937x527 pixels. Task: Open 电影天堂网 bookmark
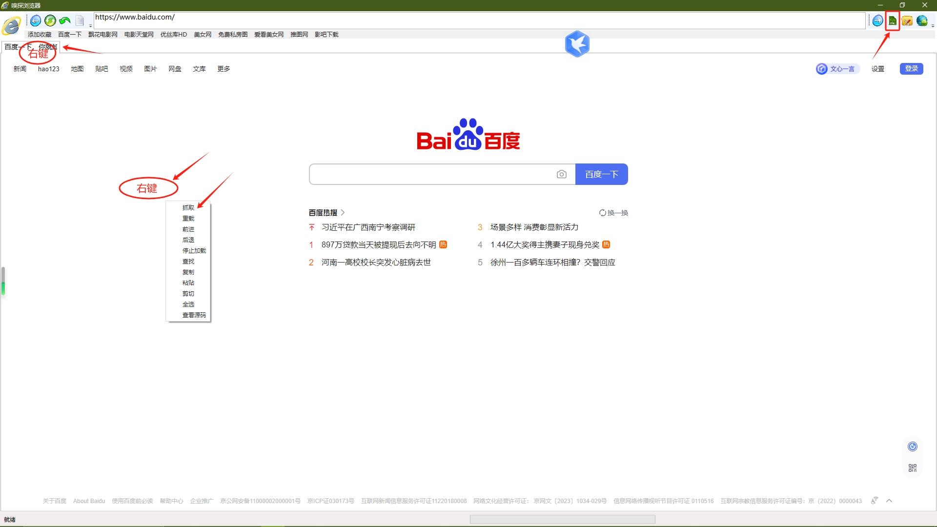point(139,35)
